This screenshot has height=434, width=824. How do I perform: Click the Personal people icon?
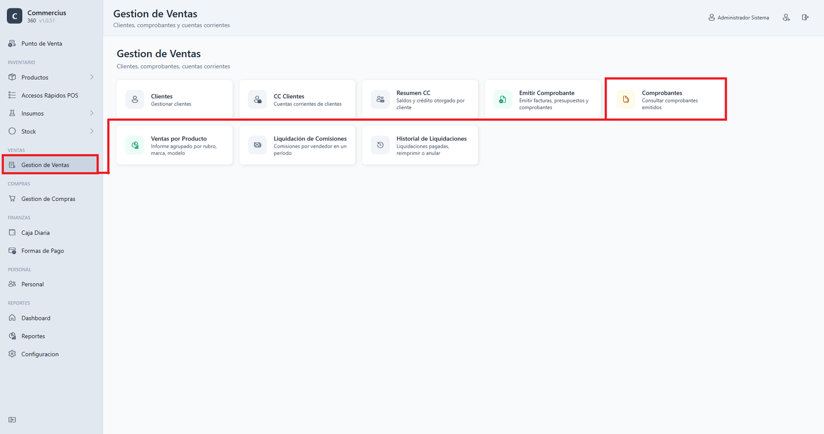click(x=12, y=284)
